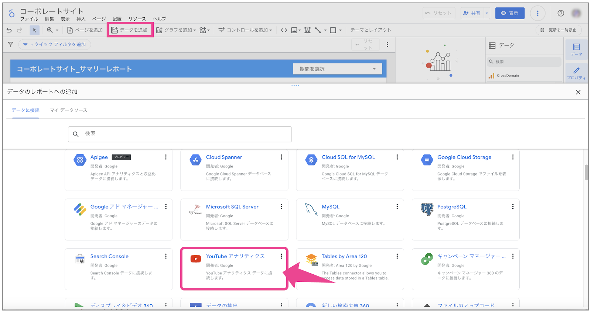Click クイック フィルタを追加 chip
591x312 pixels.
(55, 45)
